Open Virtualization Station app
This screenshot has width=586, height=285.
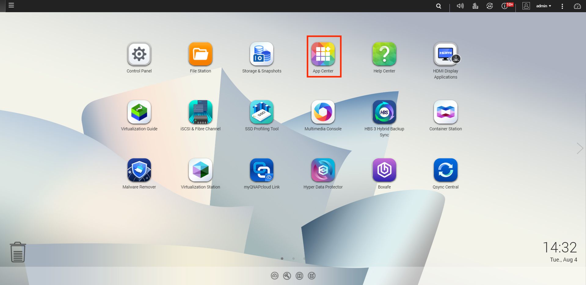200,170
